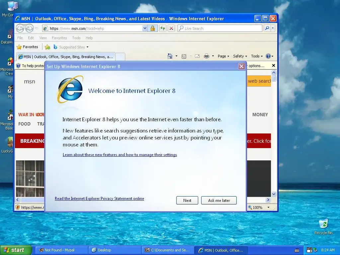
Task: Open the View menu
Action: (x=43, y=38)
